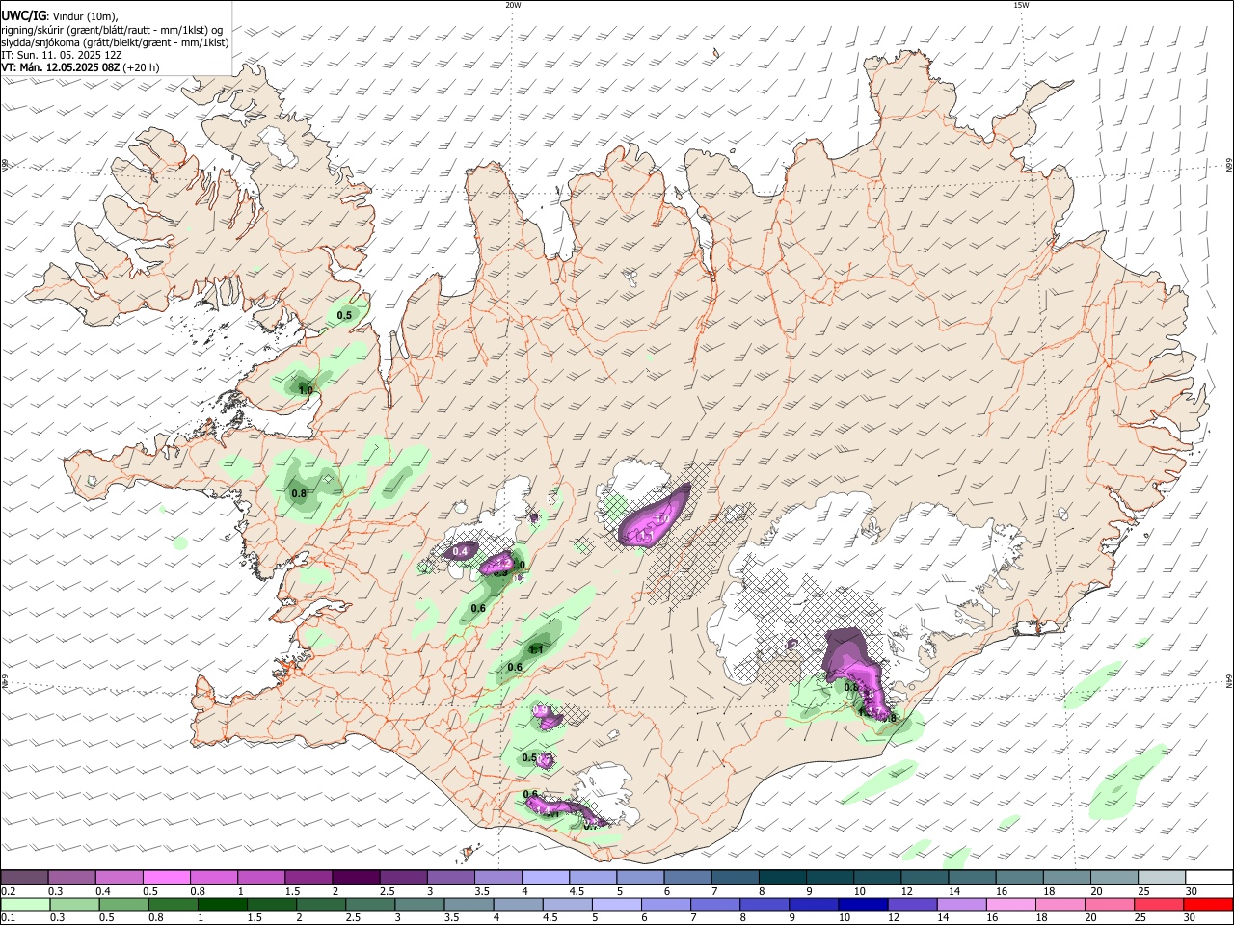Click the bright pink 0.5 swatch in the top legend row
Viewport: 1234px width, 925px height.
pos(166,878)
